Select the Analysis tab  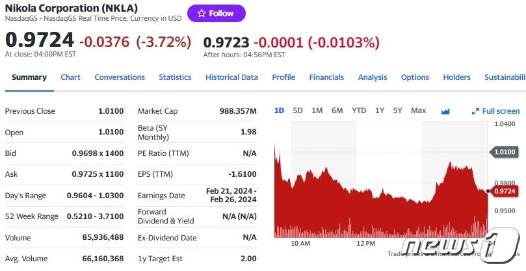pos(373,77)
